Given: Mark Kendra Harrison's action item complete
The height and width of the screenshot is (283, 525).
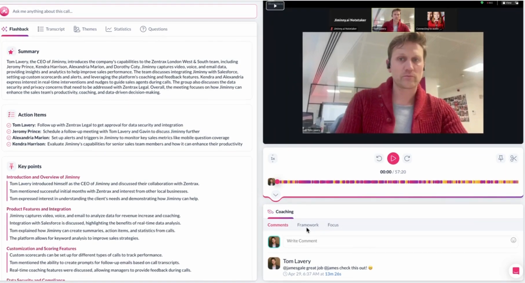Looking at the screenshot, I should coord(9,144).
